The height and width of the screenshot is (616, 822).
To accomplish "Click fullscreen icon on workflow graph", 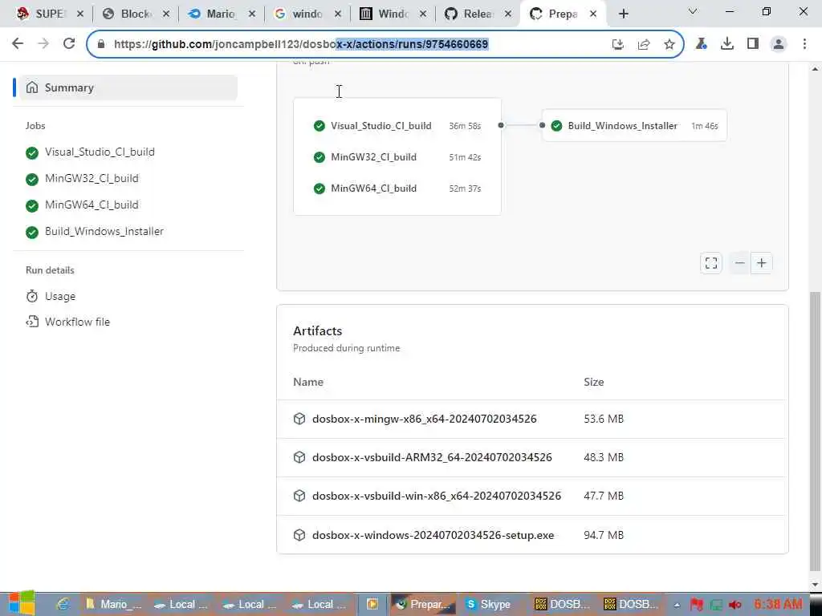I will (x=711, y=263).
